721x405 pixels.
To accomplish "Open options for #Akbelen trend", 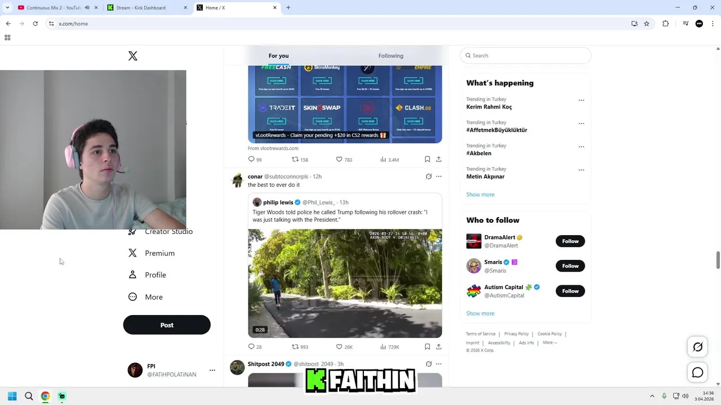I will 581,147.
